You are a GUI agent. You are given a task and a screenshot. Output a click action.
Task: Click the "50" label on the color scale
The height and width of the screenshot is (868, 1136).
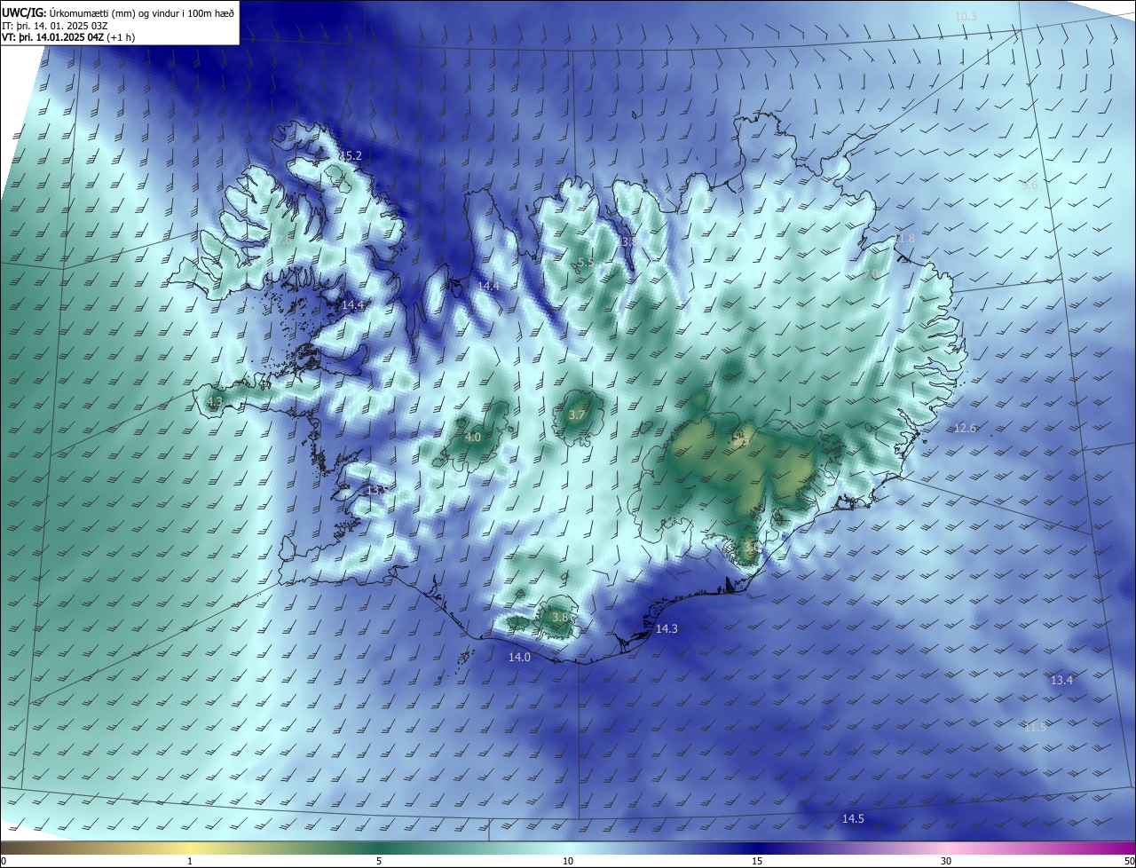point(1129,861)
